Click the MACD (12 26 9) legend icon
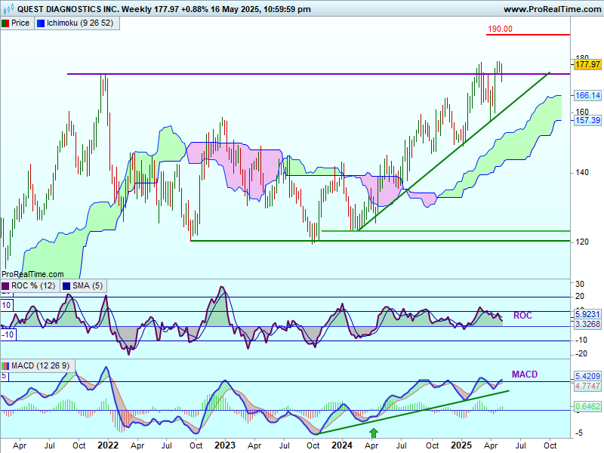The image size is (604, 453). tap(6, 366)
